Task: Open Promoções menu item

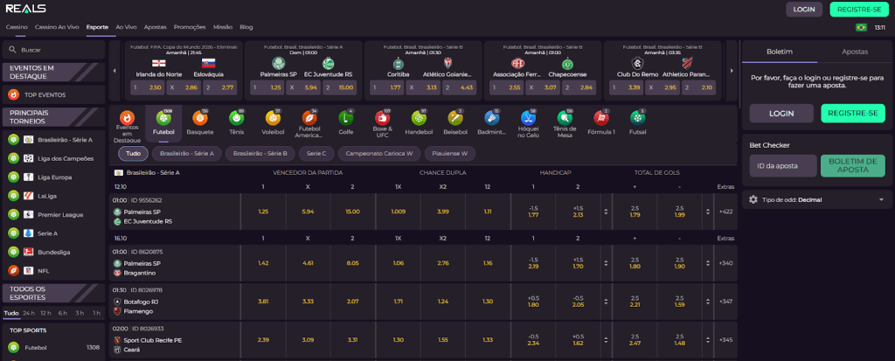Action: 190,27
